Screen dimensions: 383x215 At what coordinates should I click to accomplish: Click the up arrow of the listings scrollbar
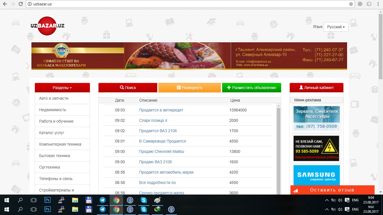point(278,106)
